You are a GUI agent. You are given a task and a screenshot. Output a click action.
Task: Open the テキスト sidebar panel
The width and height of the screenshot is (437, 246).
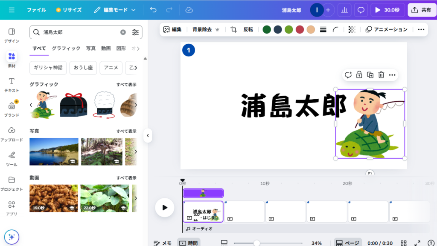[12, 85]
